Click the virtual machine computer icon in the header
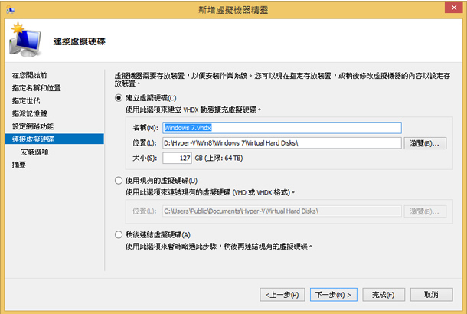Image resolution: width=467 pixels, height=314 pixels. point(25,40)
